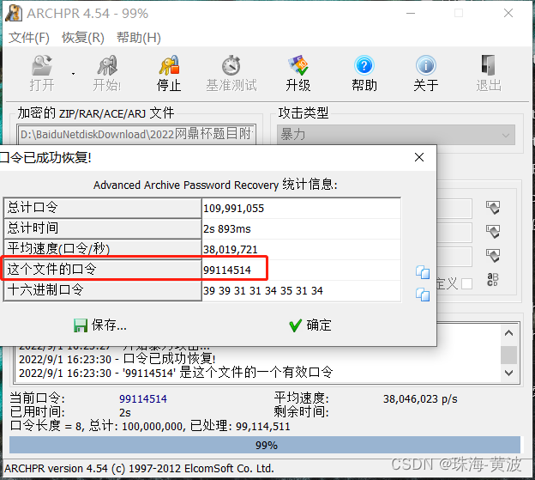Click the 口令长度 = 8 status line

pyautogui.click(x=150, y=426)
